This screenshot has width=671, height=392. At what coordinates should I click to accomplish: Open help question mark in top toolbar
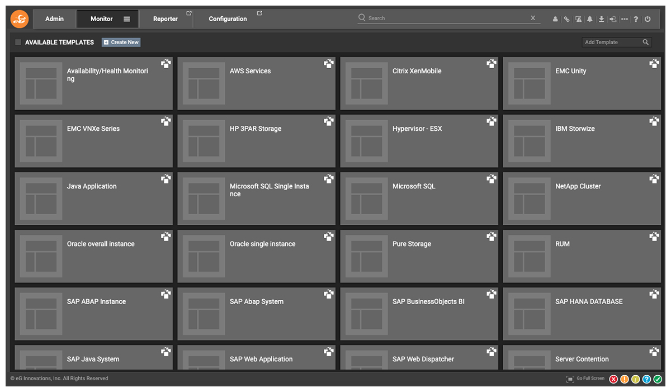point(636,19)
